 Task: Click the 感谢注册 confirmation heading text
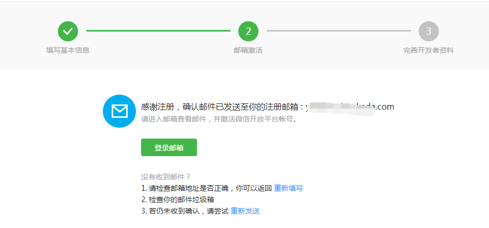[x=222, y=108]
